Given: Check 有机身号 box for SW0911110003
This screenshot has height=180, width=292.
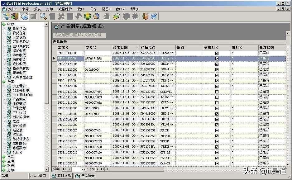Looking at the screenshot, I should (217, 92).
